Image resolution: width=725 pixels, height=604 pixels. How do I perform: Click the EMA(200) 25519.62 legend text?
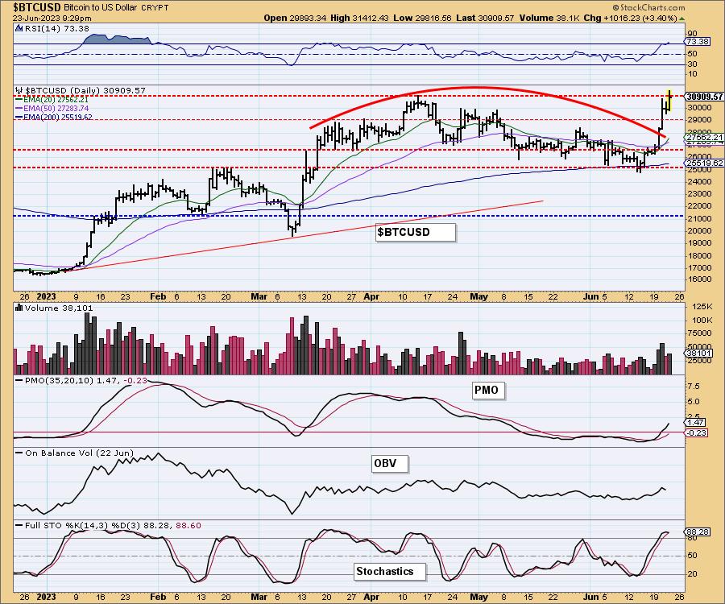point(57,117)
